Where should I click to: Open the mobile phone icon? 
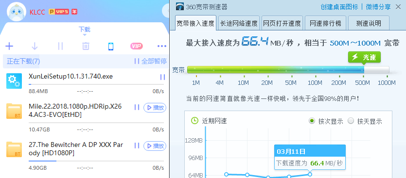tap(111, 47)
